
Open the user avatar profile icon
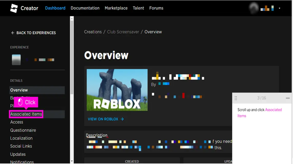click(254, 8)
